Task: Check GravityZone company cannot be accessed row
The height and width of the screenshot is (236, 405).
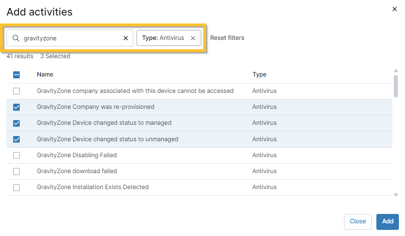Action: (16, 91)
